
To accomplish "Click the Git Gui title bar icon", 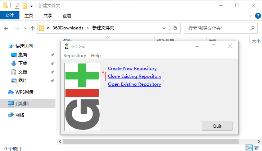I will tap(67, 47).
